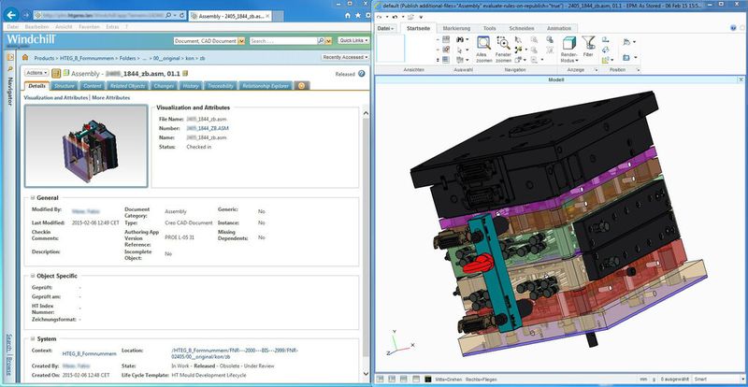Open the HTEG_B_Formnummern context link
Screen dimensions: 748x387
click(x=88, y=354)
